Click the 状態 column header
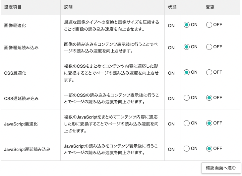The image size is (242, 176). point(172,7)
